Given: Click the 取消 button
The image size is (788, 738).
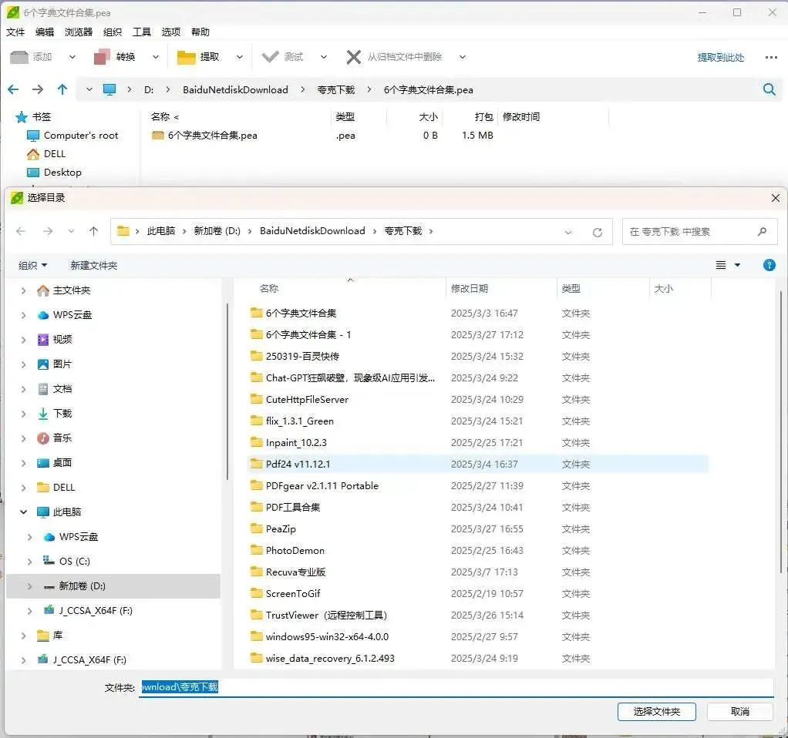Looking at the screenshot, I should tap(739, 711).
